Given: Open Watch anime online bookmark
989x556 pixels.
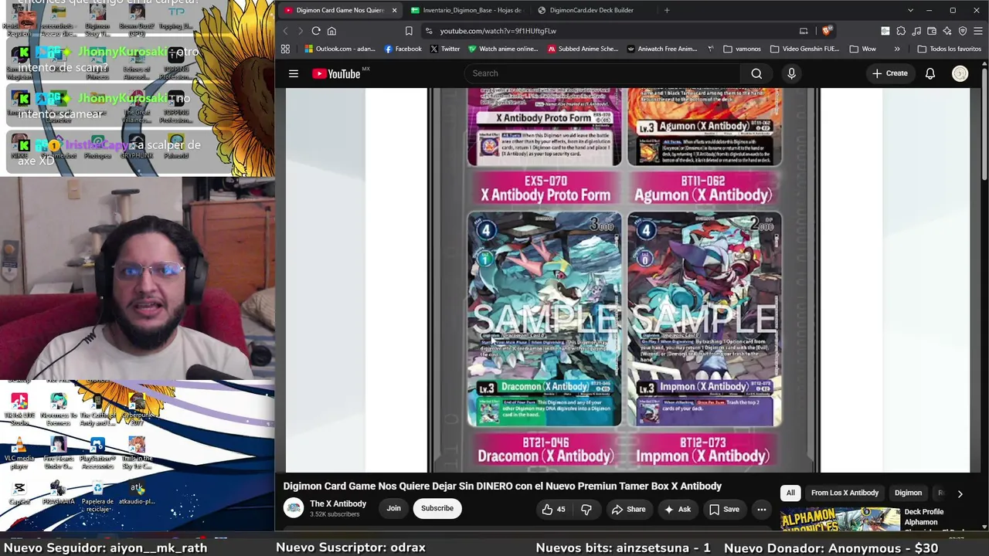Looking at the screenshot, I should [502, 49].
